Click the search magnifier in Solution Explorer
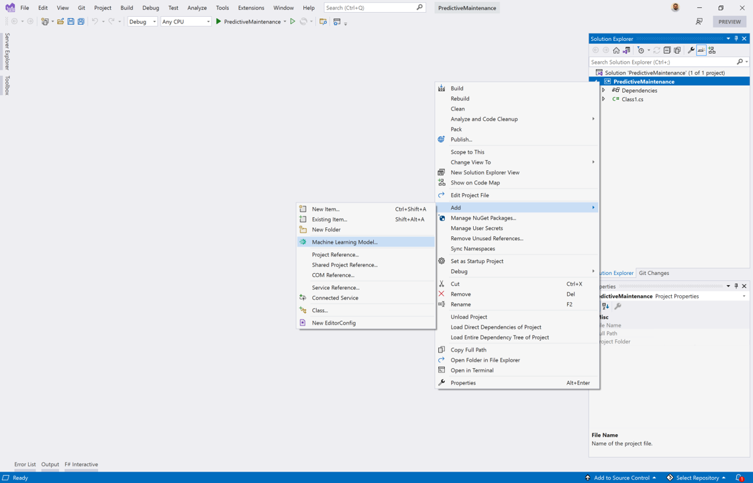Image resolution: width=753 pixels, height=483 pixels. click(740, 62)
